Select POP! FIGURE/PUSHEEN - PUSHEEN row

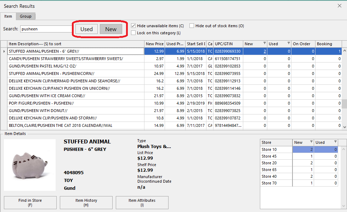point(175,103)
